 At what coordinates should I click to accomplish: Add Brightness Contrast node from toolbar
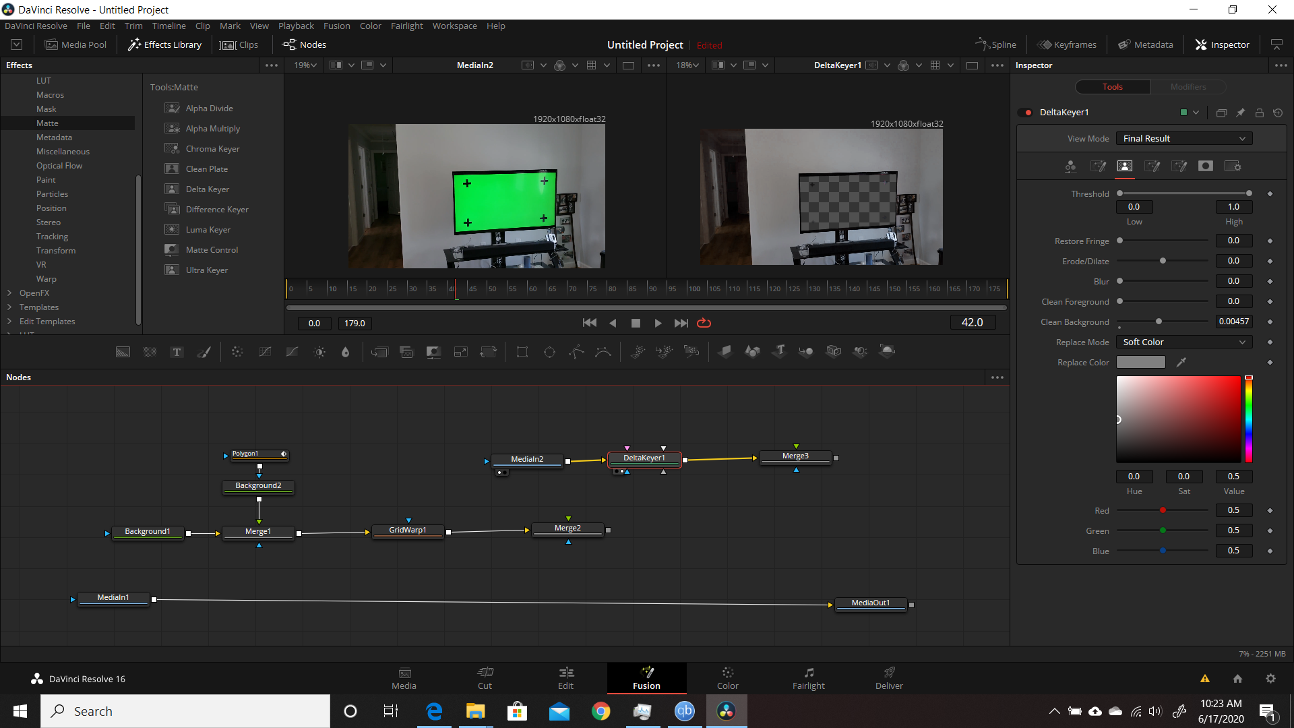[319, 352]
